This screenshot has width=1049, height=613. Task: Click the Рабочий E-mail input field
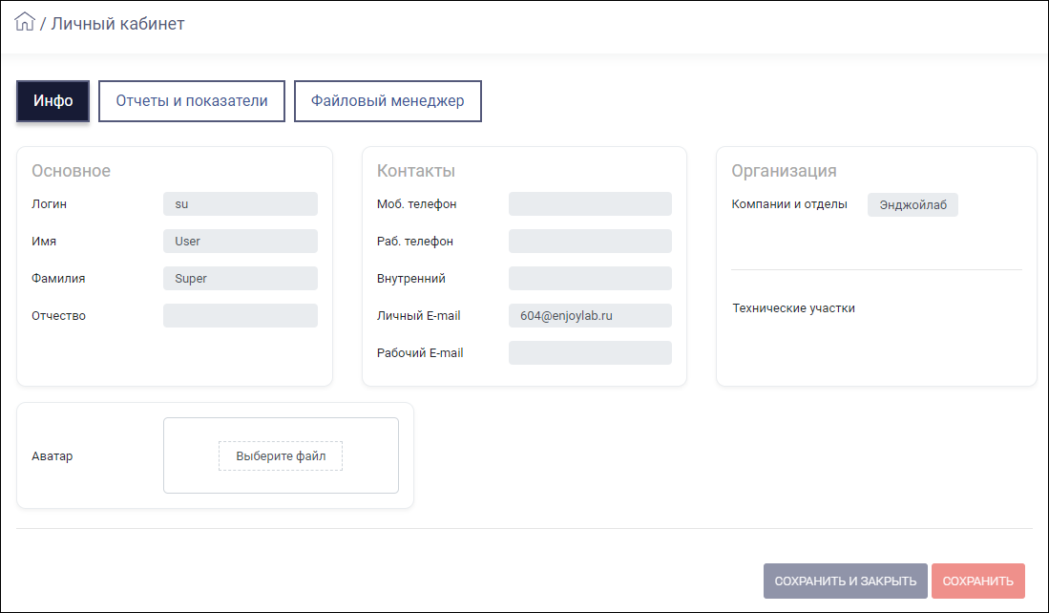(590, 352)
